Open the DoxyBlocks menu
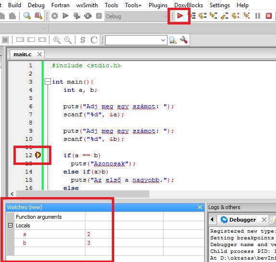Image resolution: width=276 pixels, height=262 pixels. (x=189, y=5)
